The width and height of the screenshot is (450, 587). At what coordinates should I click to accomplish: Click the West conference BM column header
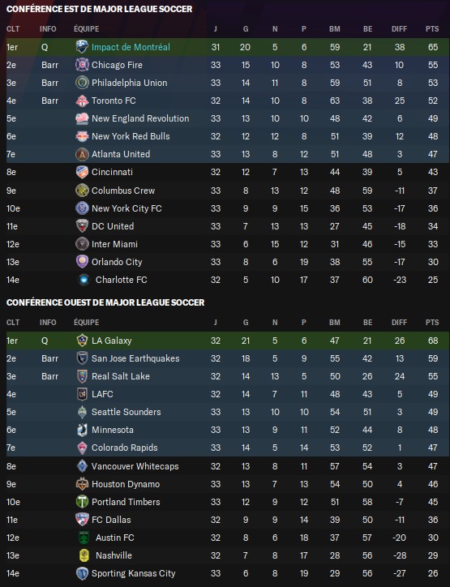tap(334, 323)
